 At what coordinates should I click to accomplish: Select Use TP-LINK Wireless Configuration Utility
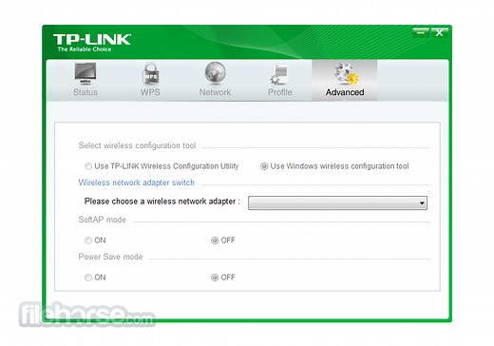click(x=88, y=166)
